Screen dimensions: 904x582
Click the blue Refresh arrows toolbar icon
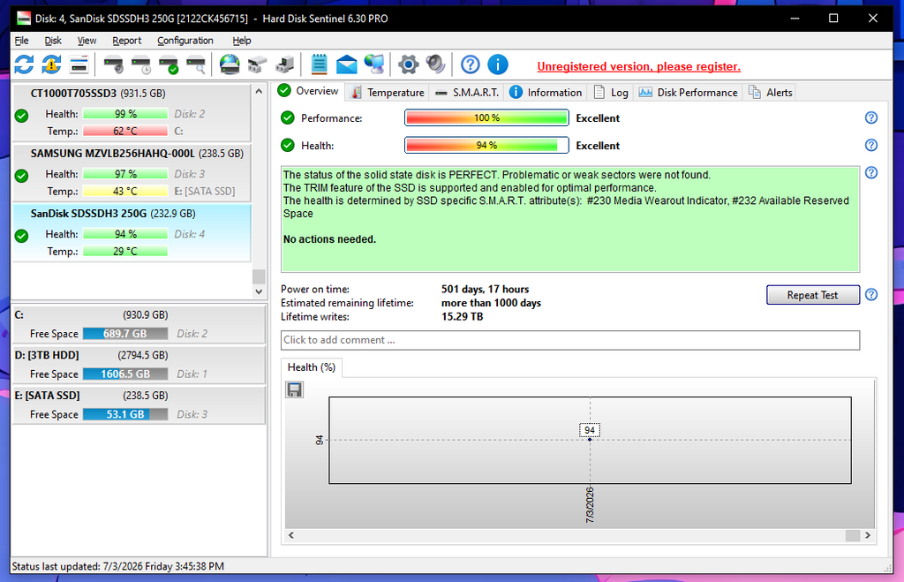(x=24, y=64)
